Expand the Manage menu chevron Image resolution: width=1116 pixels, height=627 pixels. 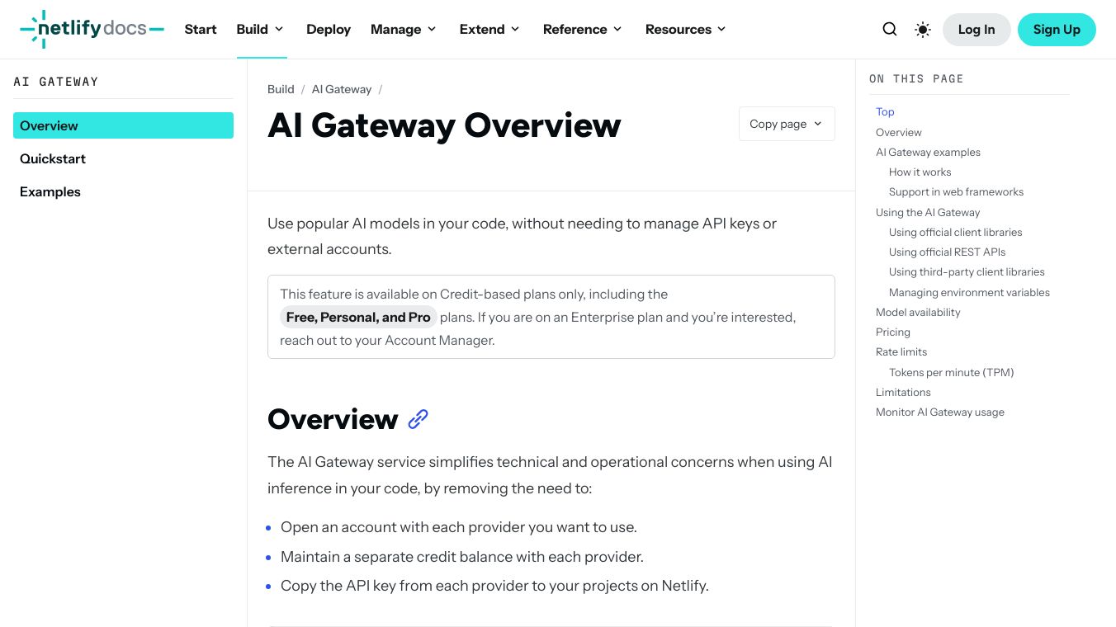click(x=432, y=29)
